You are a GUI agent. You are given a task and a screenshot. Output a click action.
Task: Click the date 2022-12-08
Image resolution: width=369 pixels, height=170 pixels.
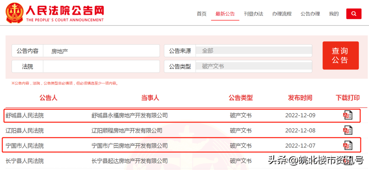pyautogui.click(x=300, y=130)
